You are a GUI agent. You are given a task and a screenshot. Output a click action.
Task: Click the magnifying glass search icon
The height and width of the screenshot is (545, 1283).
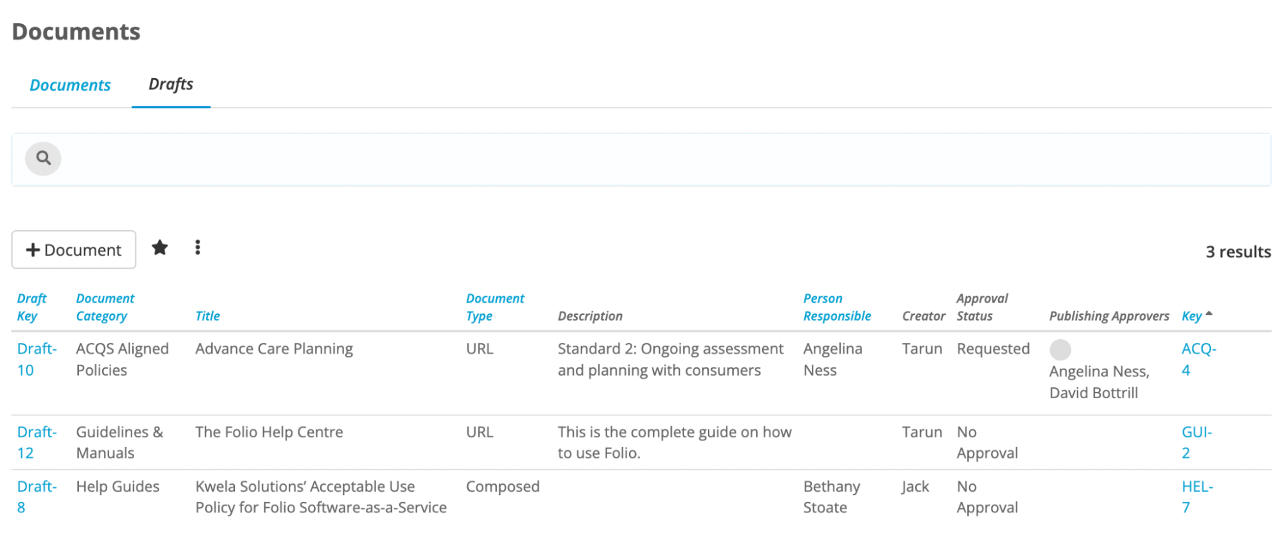click(x=43, y=158)
